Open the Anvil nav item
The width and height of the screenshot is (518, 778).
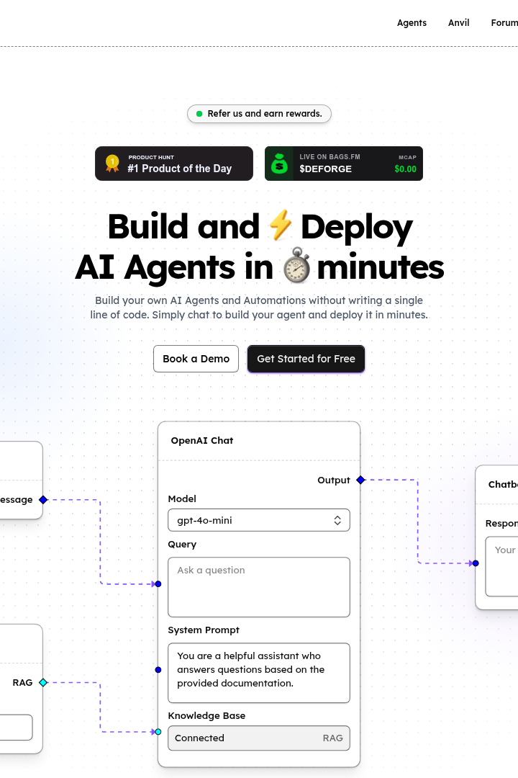[458, 23]
